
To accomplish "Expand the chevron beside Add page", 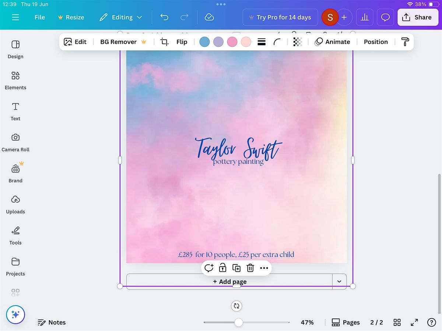I will tap(339, 281).
